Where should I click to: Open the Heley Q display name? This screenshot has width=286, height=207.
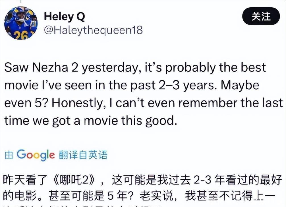(64, 17)
